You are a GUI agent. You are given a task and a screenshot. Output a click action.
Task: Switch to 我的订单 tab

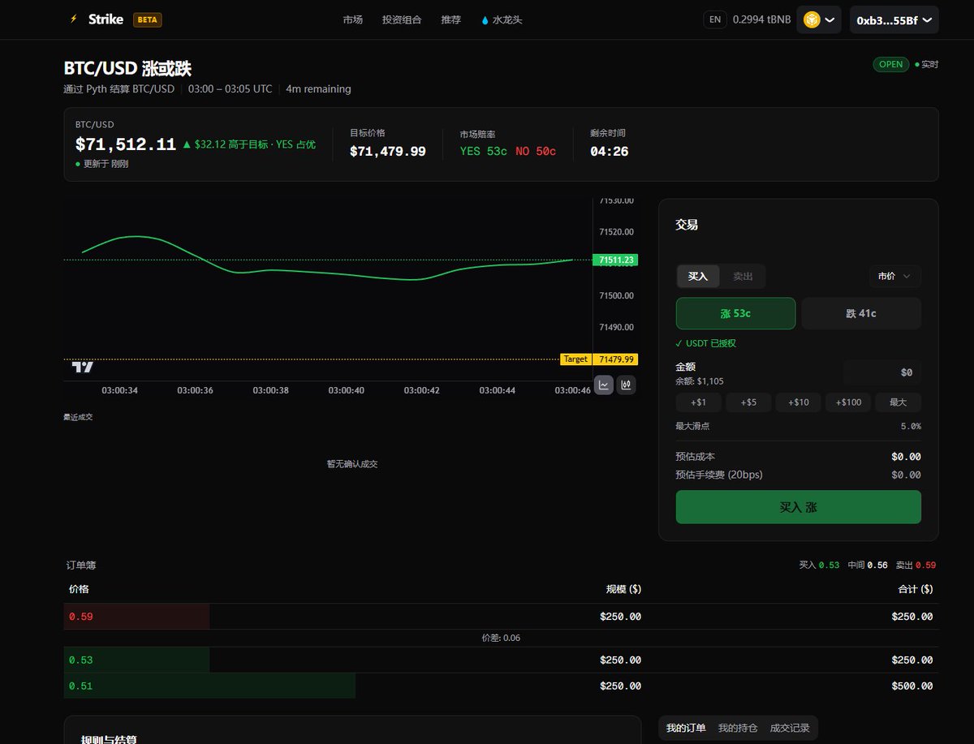tap(686, 728)
